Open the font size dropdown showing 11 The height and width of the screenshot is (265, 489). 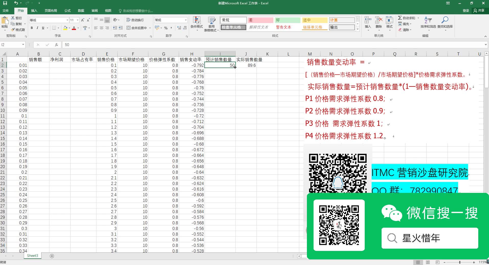[77, 20]
